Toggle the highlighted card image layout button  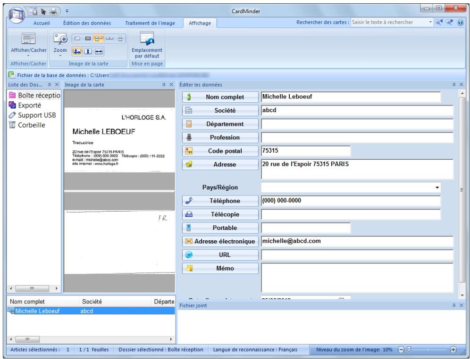100,39
